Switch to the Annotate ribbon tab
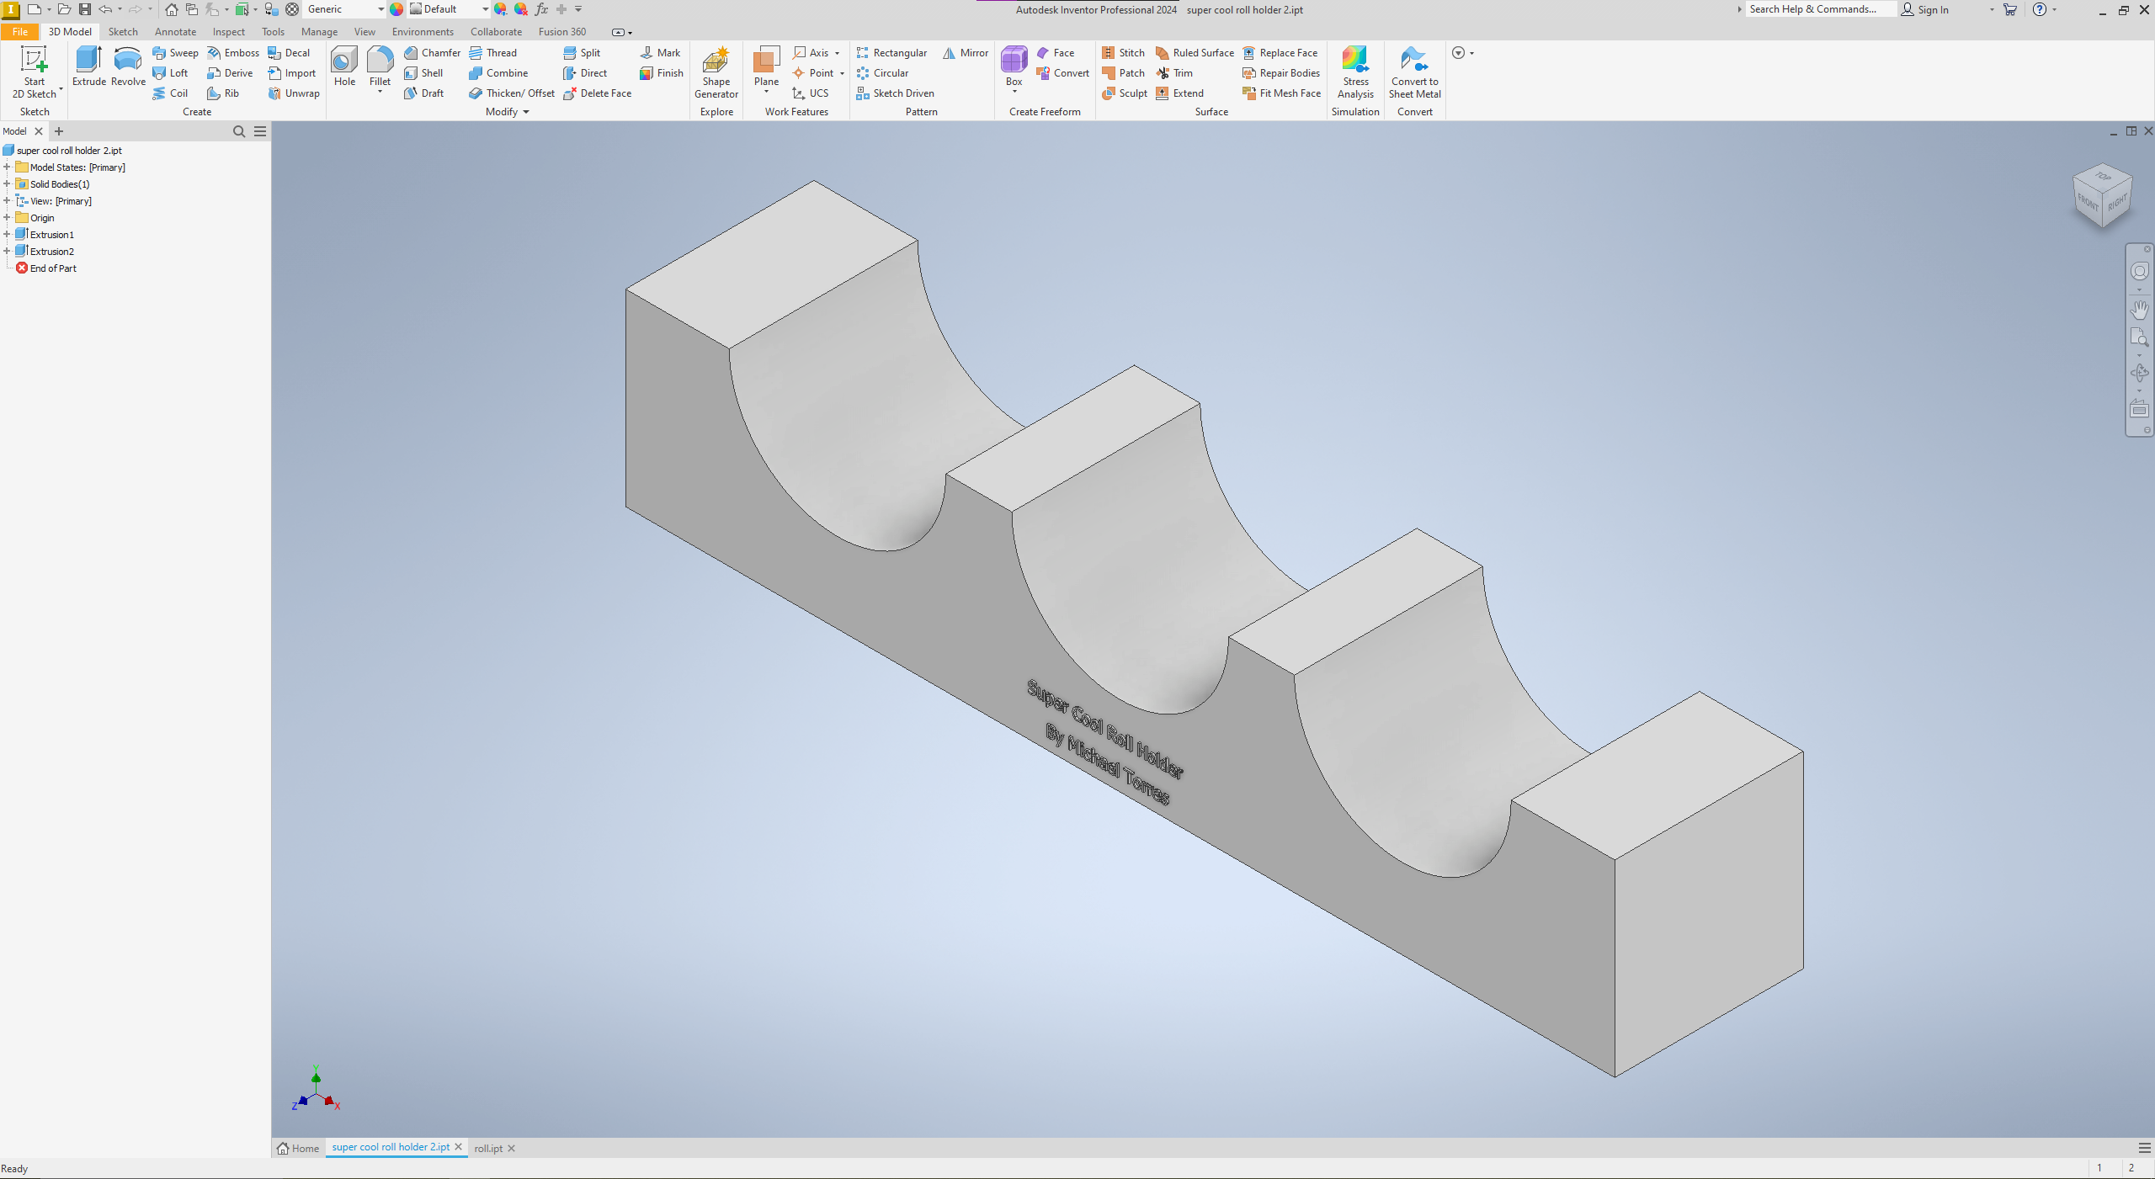 point(175,32)
